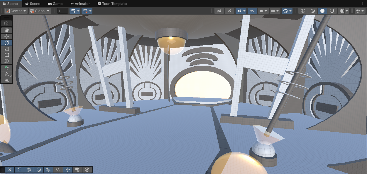Viewport: 367px width, 174px height.
Task: Expand the grid visibility options arrow
Action: pos(78,11)
